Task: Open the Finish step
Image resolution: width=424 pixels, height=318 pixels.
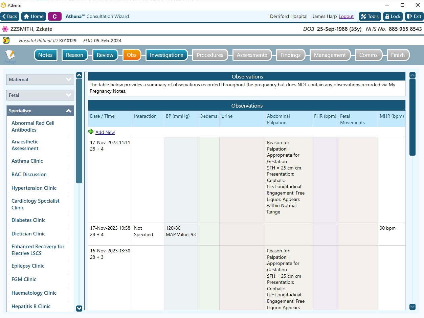Action: [x=398, y=55]
